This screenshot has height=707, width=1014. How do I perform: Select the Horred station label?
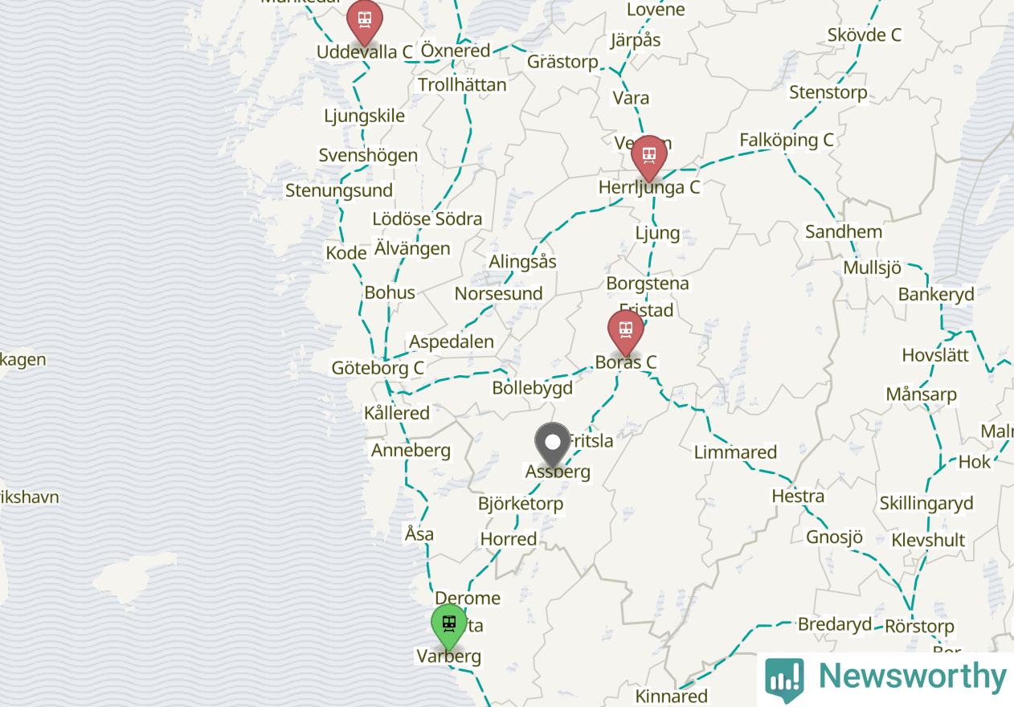pos(508,539)
